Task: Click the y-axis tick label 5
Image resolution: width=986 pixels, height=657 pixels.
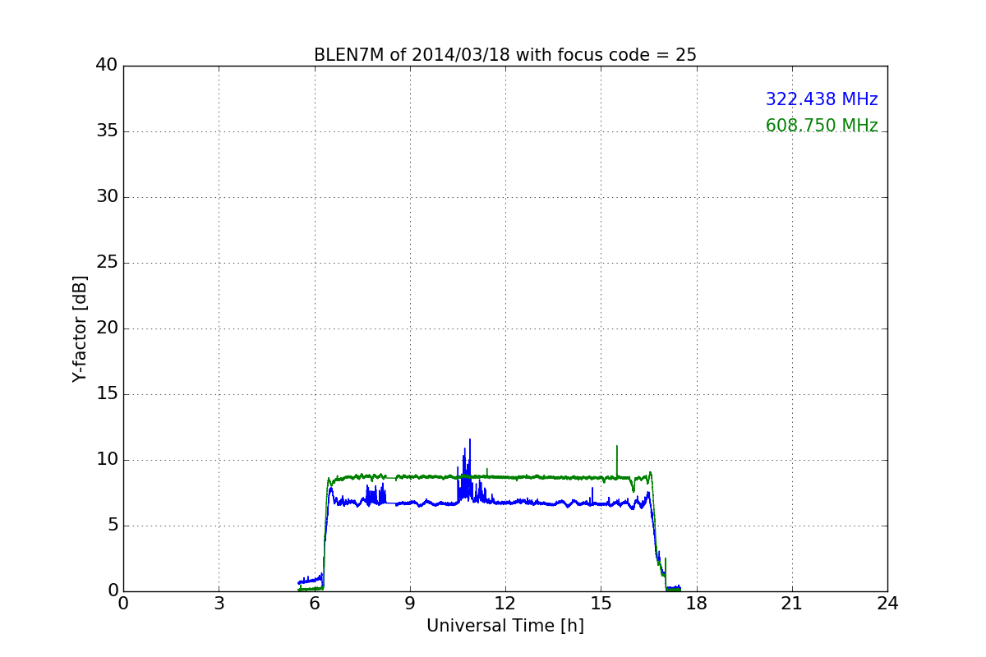Action: [113, 526]
